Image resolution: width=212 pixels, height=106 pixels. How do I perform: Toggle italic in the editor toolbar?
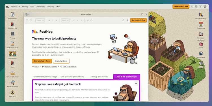coord(53,21)
